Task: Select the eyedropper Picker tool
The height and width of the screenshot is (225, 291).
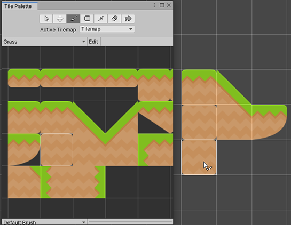Action: (101, 19)
